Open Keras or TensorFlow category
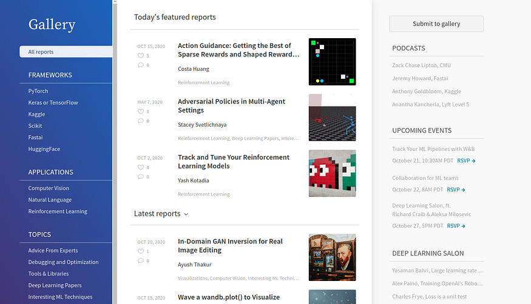The width and height of the screenshot is (531, 304). tap(53, 102)
